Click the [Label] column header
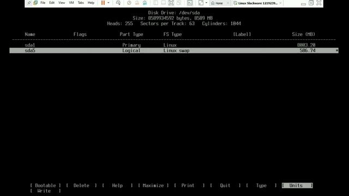Screen dimensions: 349x196 [242, 34]
